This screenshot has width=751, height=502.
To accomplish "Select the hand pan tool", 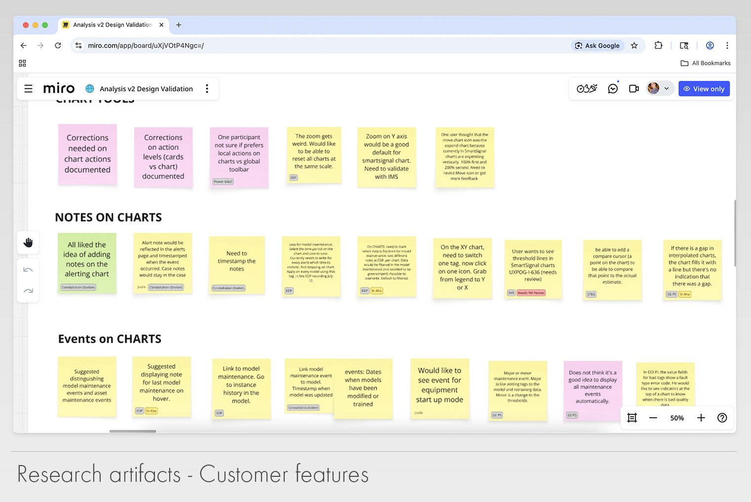I will coord(28,242).
